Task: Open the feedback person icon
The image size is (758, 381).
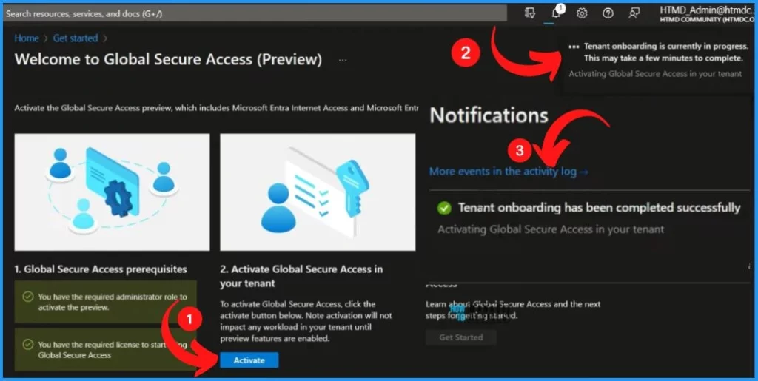Action: pos(634,13)
